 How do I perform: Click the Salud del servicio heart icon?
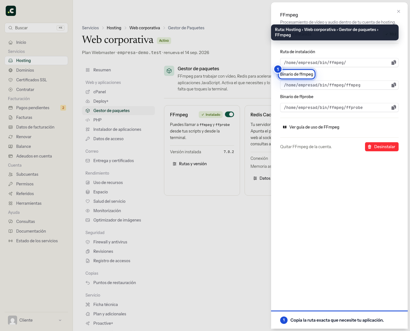point(88,201)
